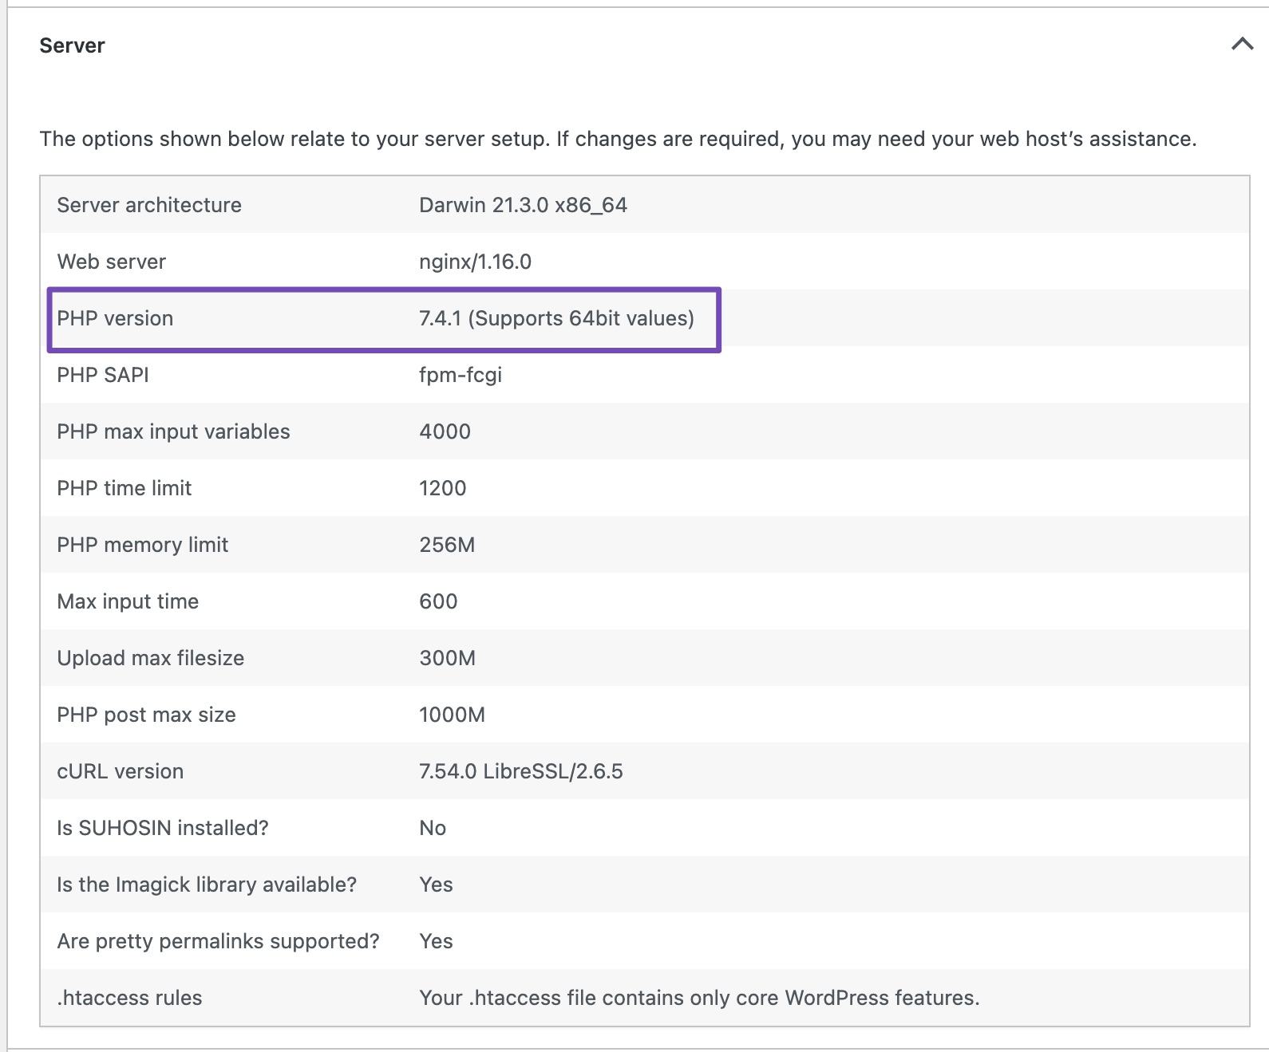The width and height of the screenshot is (1269, 1052).
Task: Select 'Upload max filesize' label
Action: [151, 658]
